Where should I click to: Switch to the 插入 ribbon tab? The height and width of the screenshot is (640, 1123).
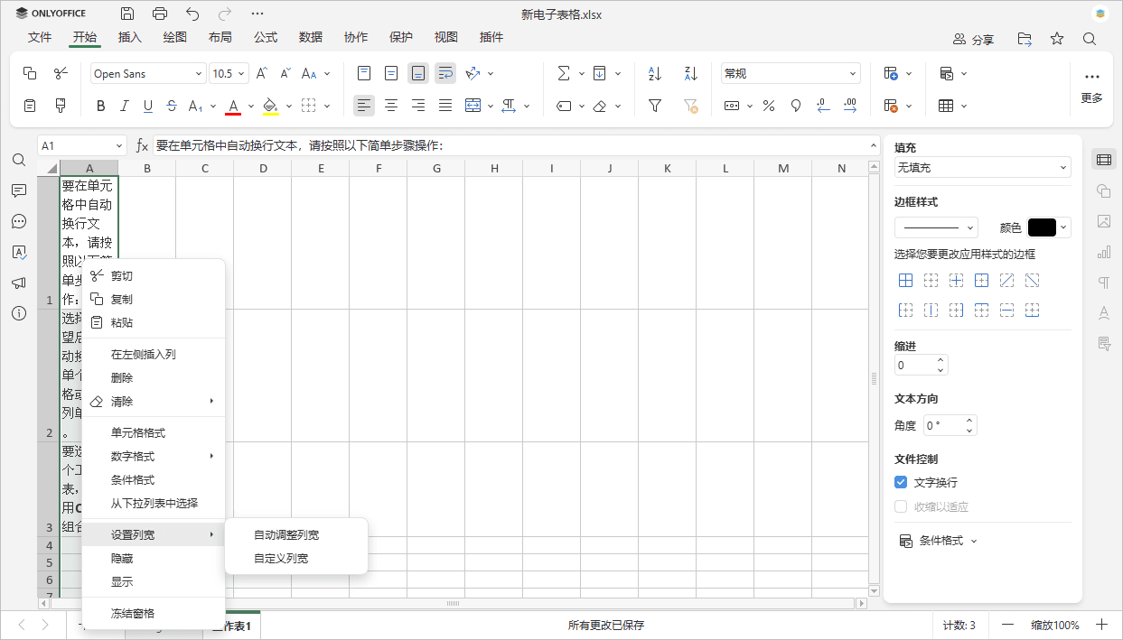129,37
